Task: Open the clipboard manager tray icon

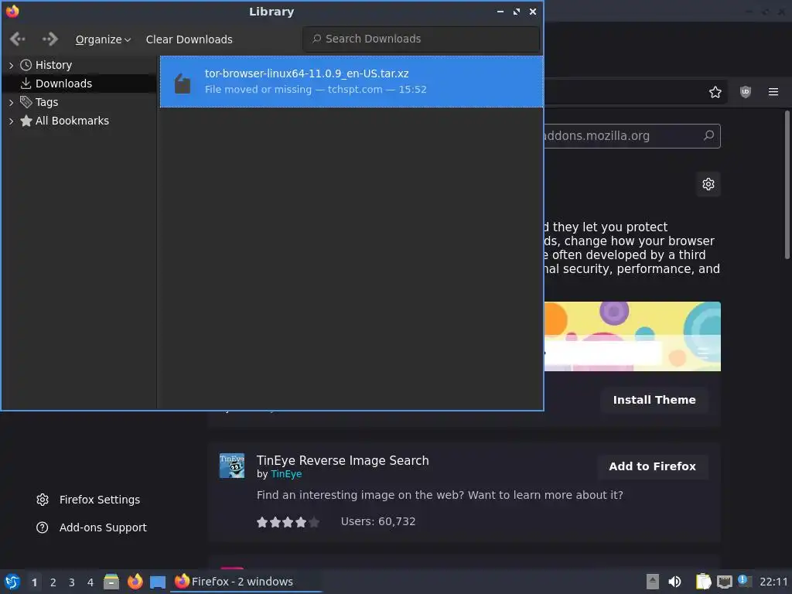Action: tap(703, 582)
